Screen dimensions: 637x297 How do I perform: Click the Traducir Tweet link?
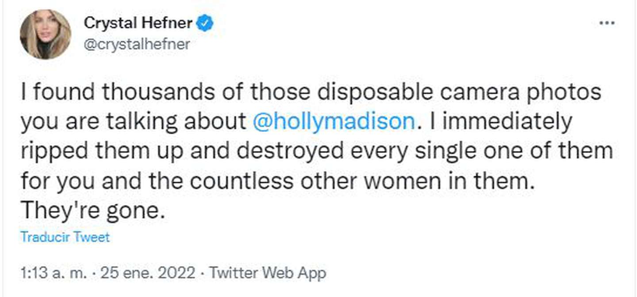point(65,237)
